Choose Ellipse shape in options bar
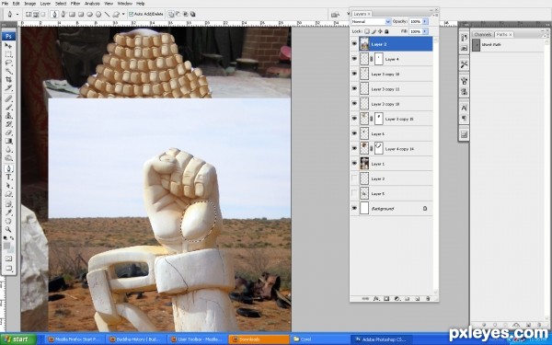552x345 pixels. pyautogui.click(x=90, y=14)
